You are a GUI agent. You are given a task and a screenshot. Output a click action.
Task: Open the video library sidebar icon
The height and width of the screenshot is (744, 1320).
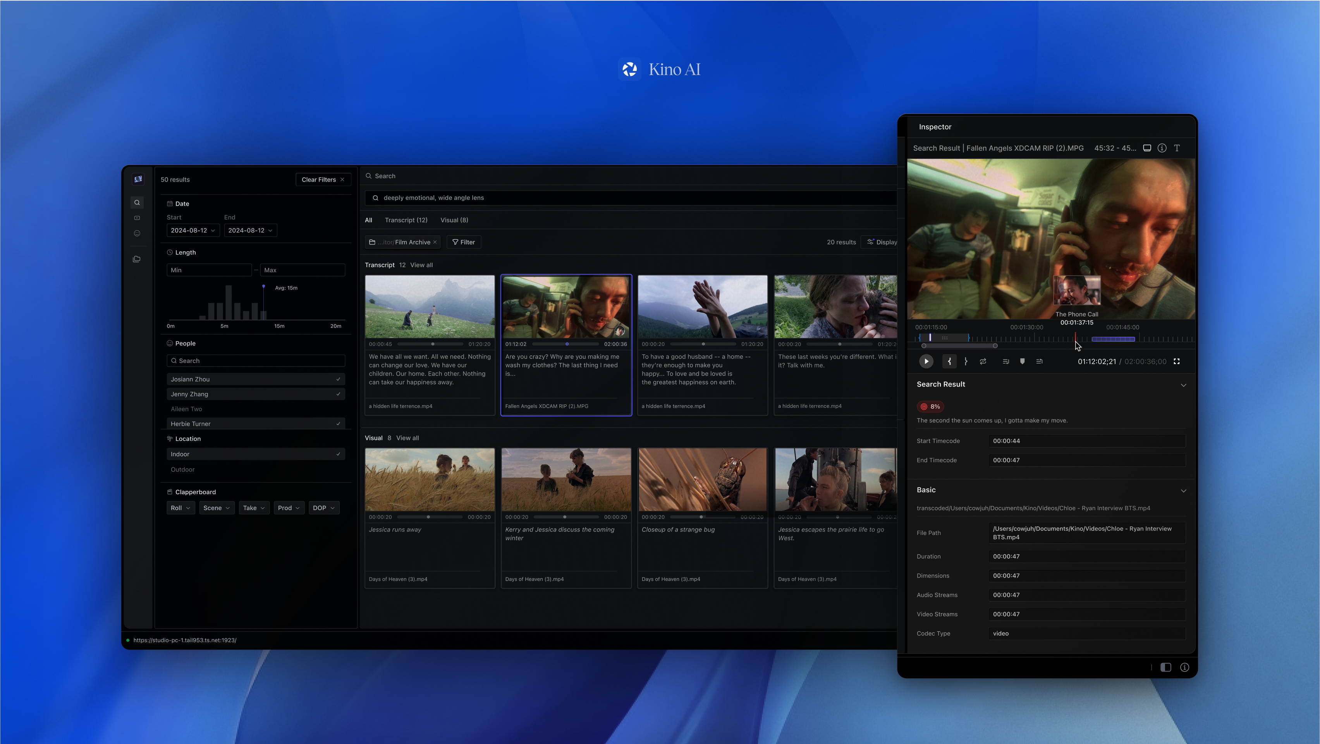(137, 218)
